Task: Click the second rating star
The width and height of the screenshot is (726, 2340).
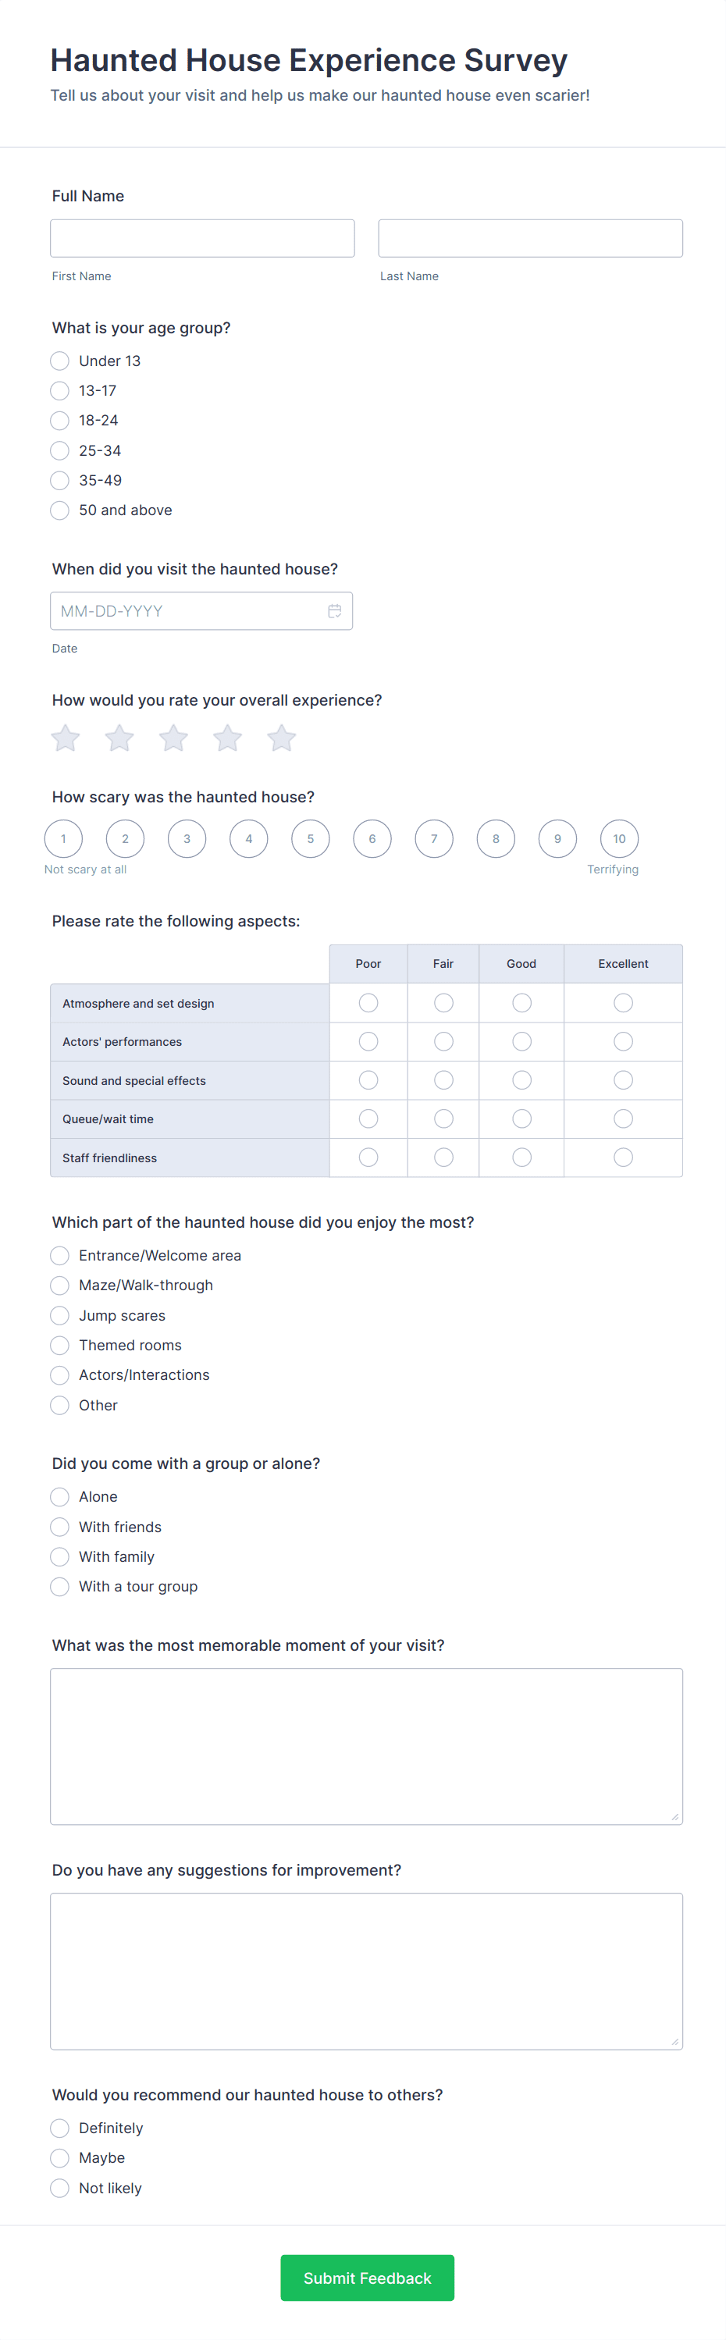Action: pos(119,738)
